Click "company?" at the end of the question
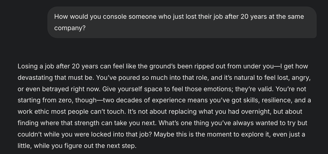 pyautogui.click(x=70, y=28)
